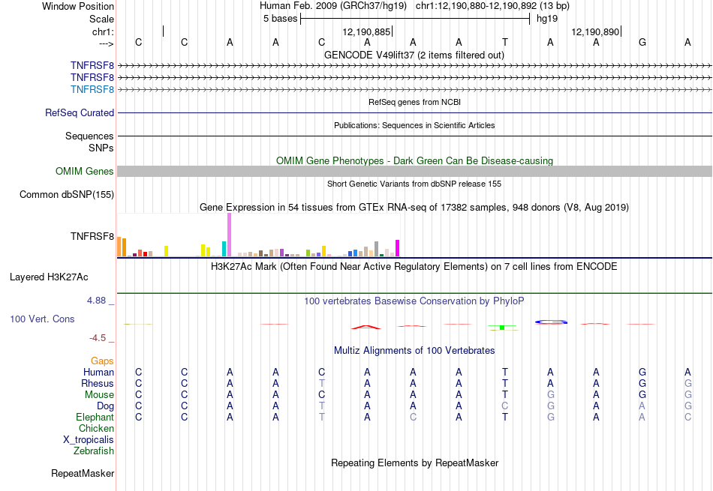This screenshot has height=491, width=713.
Task: Select the Zebrafish species label
Action: (94, 451)
